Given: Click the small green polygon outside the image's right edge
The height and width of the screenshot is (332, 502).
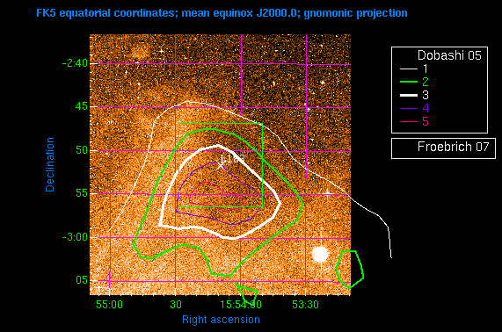Looking at the screenshot, I should (350, 270).
